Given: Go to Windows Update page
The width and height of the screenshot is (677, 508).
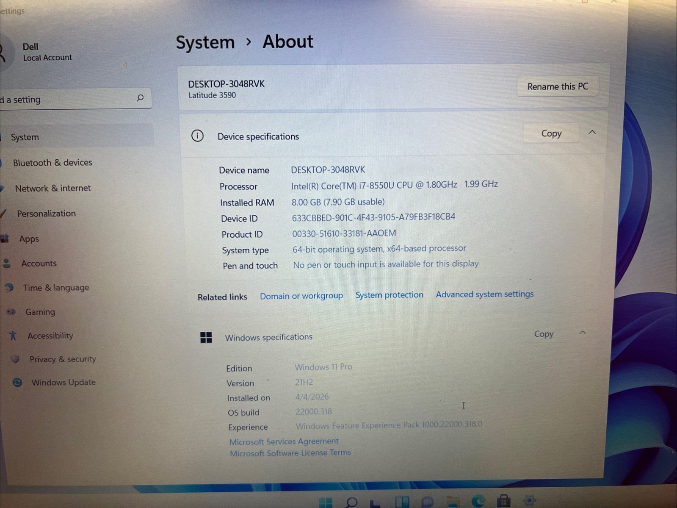Looking at the screenshot, I should [64, 383].
